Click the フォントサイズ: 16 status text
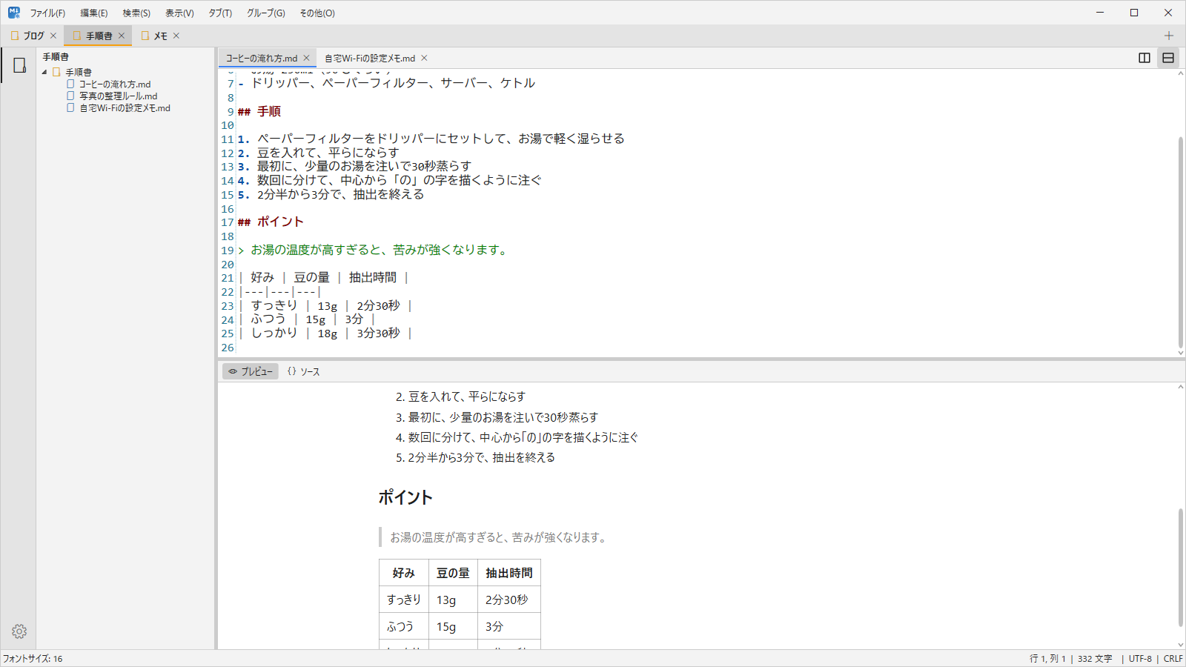This screenshot has height=667, width=1186. (x=33, y=659)
